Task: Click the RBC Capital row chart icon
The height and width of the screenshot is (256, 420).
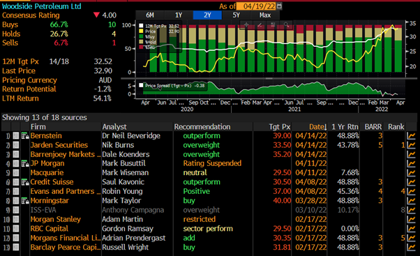Action: tap(411, 229)
